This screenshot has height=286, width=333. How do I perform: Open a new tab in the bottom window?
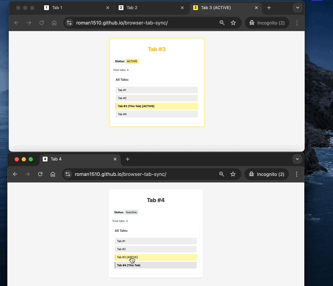tap(127, 159)
